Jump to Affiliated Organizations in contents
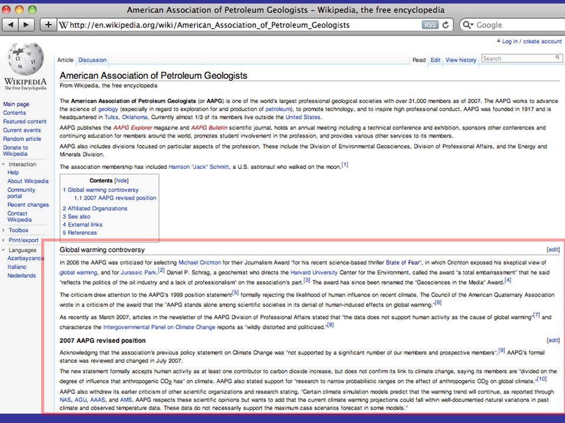 click(x=95, y=208)
